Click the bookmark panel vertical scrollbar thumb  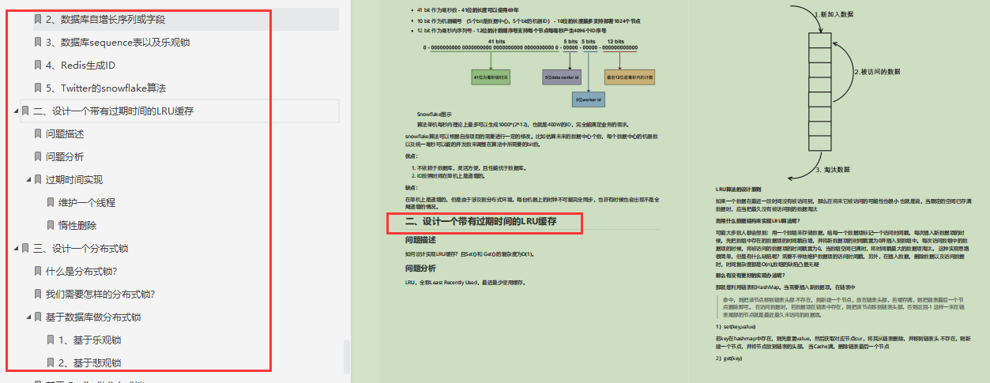coord(347,357)
